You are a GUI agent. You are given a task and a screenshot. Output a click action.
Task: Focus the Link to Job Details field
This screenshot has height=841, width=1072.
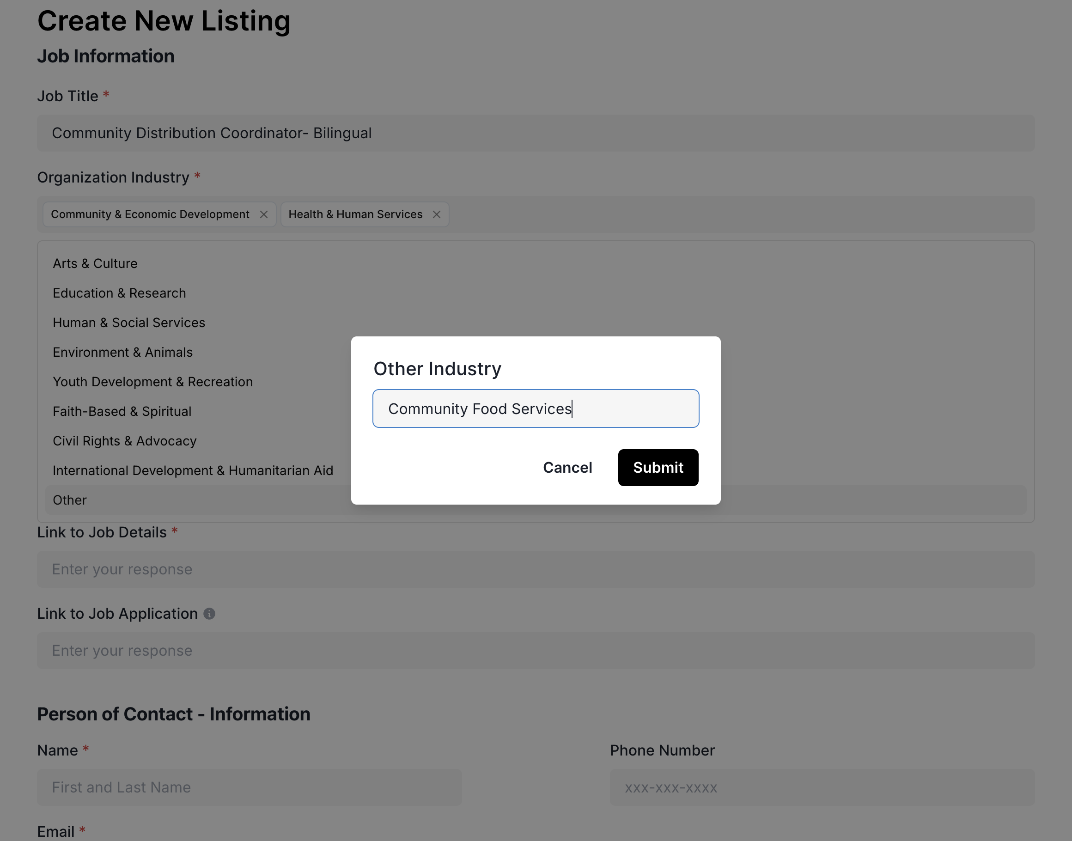click(536, 569)
